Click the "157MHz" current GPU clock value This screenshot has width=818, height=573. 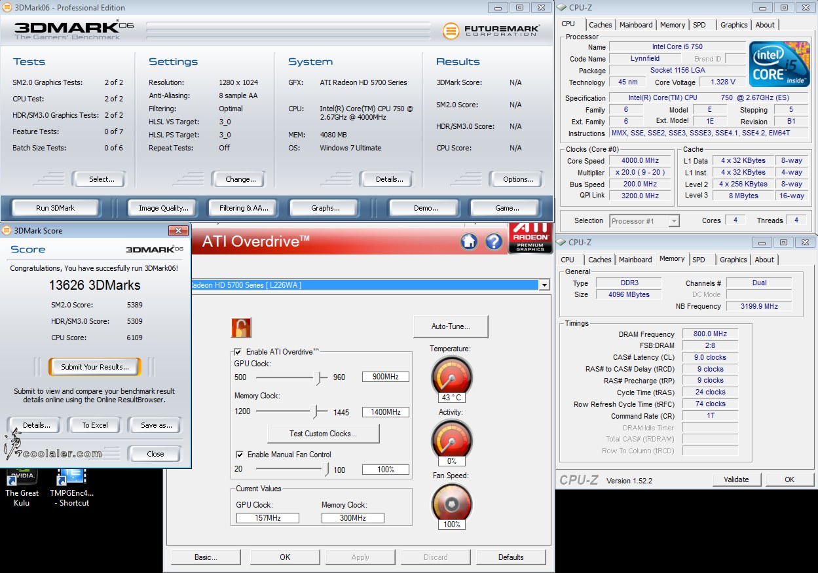[268, 518]
